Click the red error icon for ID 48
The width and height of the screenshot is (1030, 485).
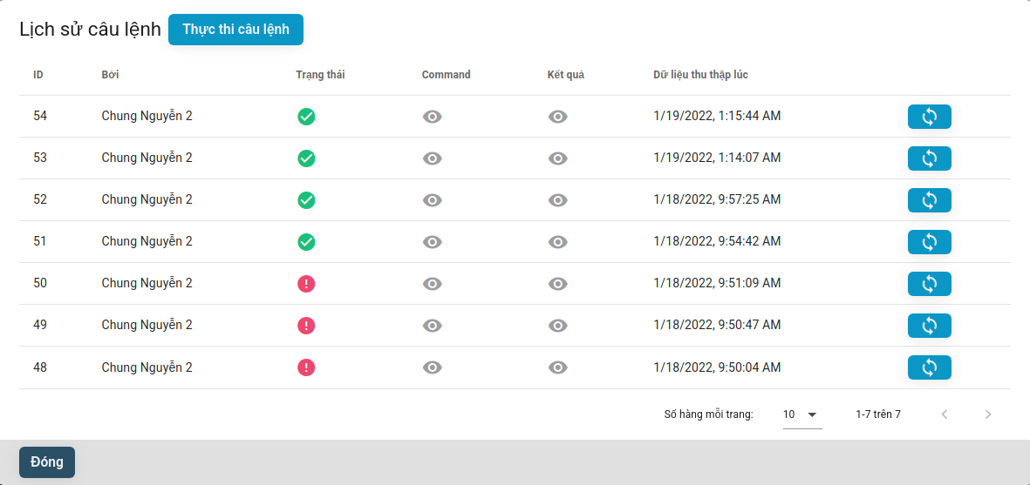coord(306,367)
